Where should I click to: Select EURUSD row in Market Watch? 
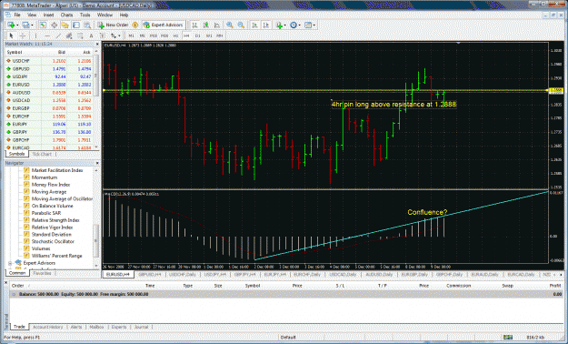(x=50, y=85)
